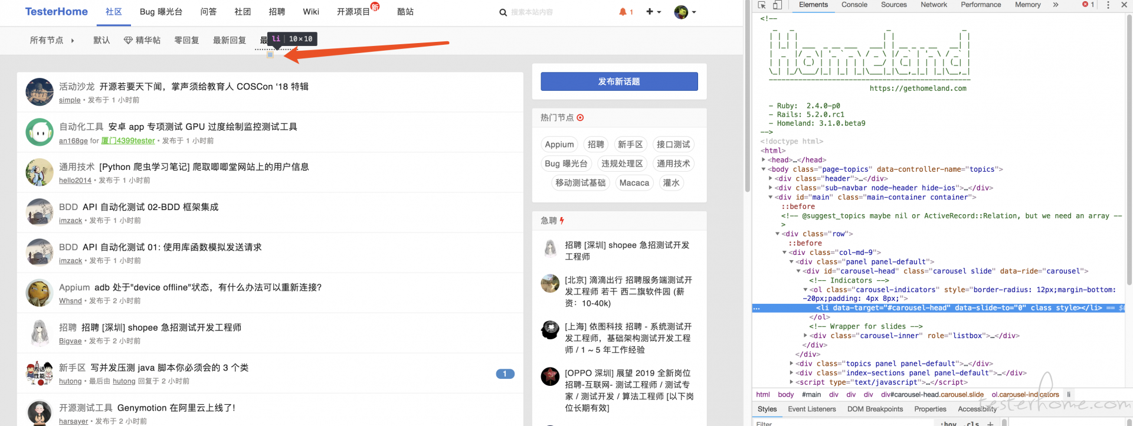Switch to the Performance tab in DevTools
This screenshot has width=1133, height=426.
coord(981,5)
